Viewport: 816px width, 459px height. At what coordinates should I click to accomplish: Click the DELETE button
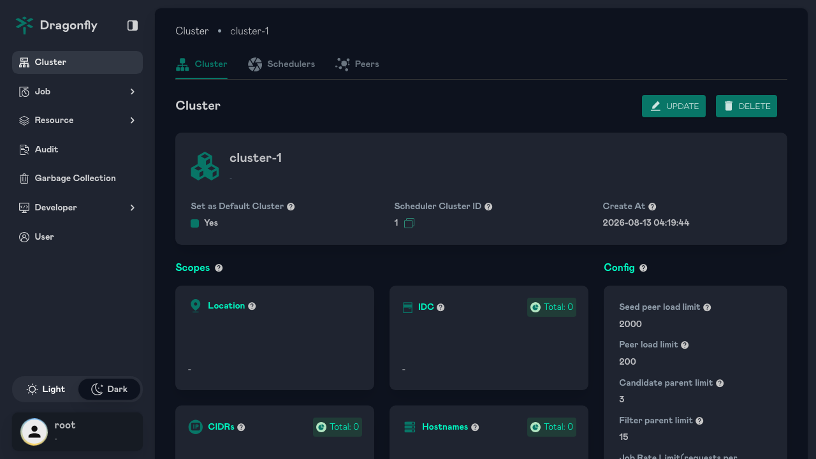coord(747,106)
